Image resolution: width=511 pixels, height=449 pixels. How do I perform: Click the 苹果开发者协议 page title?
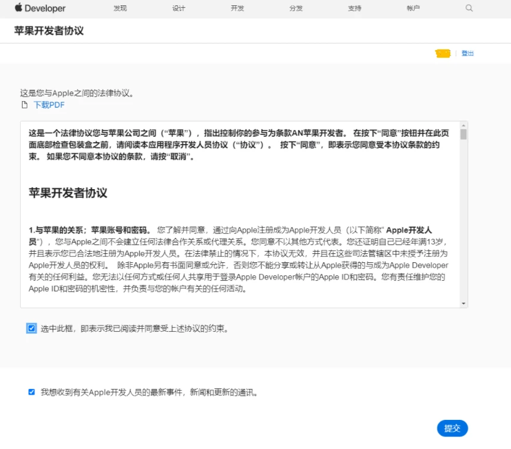click(x=49, y=31)
